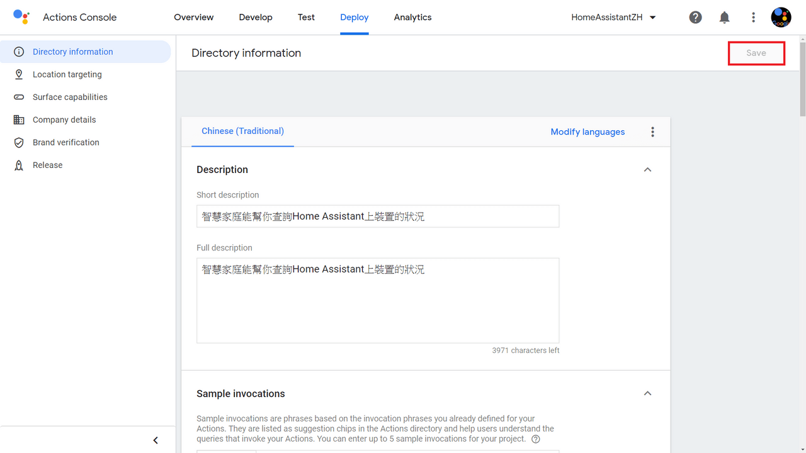Click the Description section heading
This screenshot has height=453, width=806.
click(222, 170)
